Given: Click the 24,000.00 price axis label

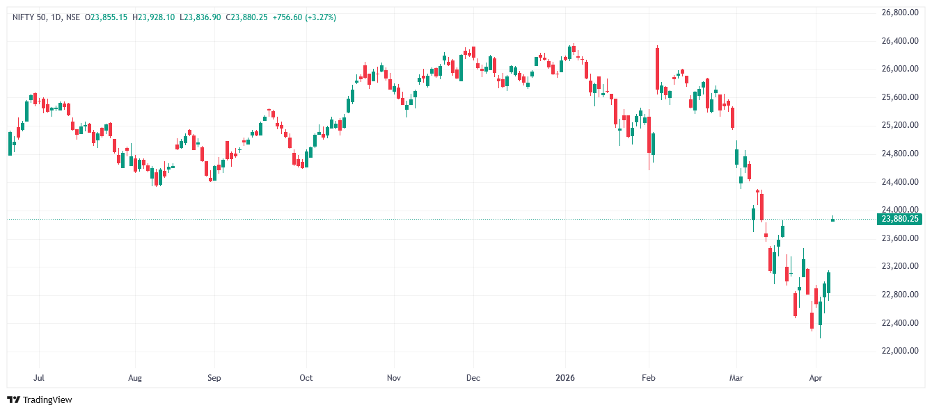Looking at the screenshot, I should tap(900, 210).
